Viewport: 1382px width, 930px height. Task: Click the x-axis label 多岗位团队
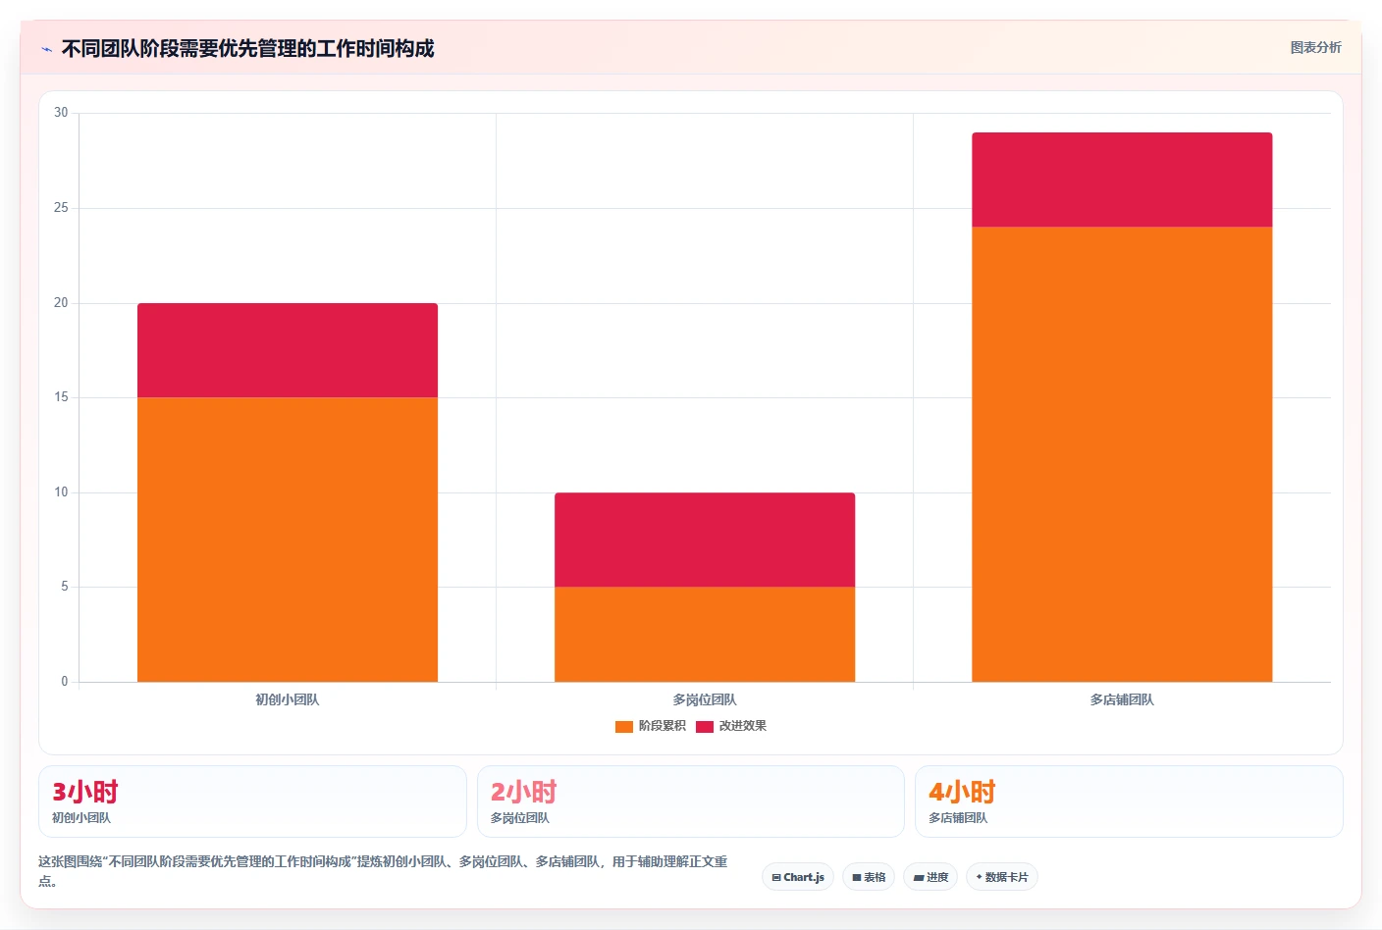(705, 699)
